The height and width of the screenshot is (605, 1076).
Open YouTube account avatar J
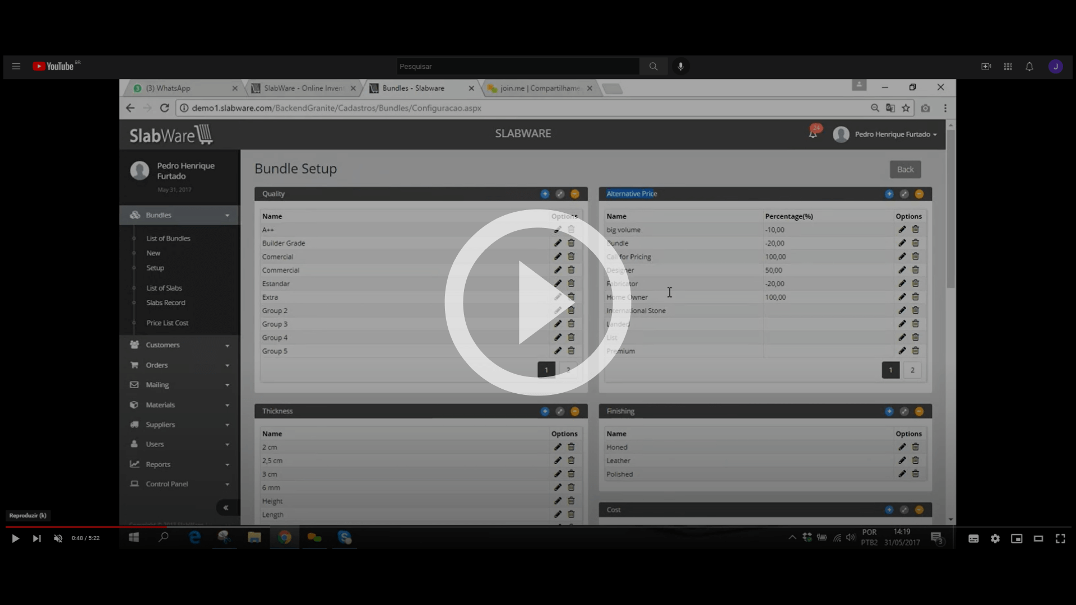click(1056, 67)
